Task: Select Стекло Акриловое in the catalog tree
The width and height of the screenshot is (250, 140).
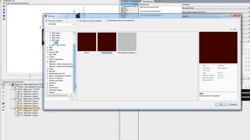Action: click(x=56, y=59)
